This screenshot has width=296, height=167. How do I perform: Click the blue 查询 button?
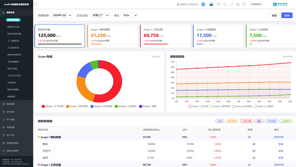point(287,15)
